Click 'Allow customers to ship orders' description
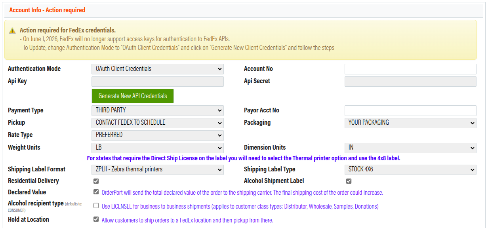Image resolution: width=488 pixels, height=228 pixels. [x=187, y=220]
